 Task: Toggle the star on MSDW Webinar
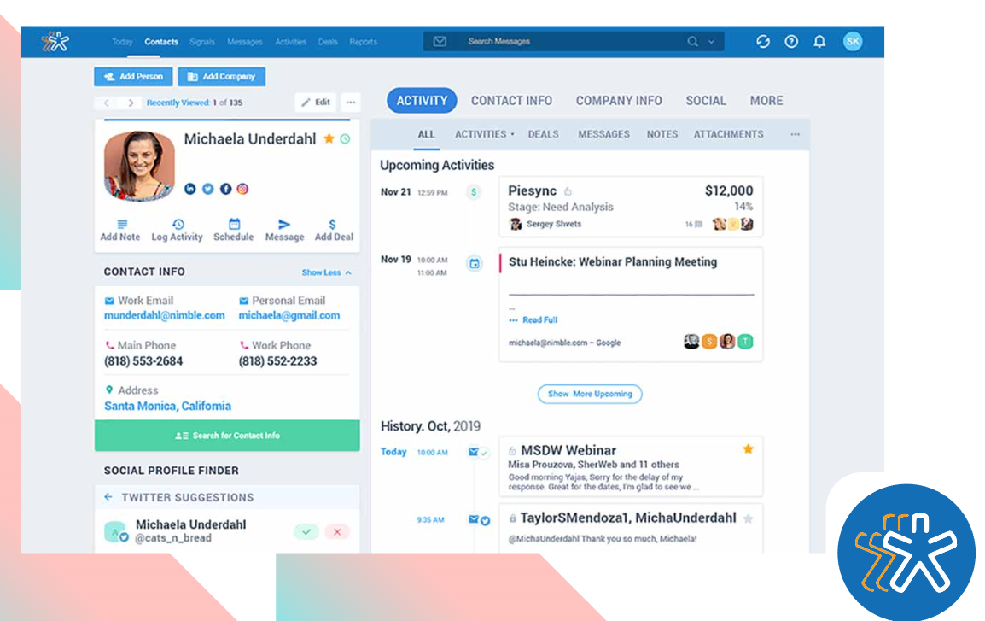click(x=749, y=448)
